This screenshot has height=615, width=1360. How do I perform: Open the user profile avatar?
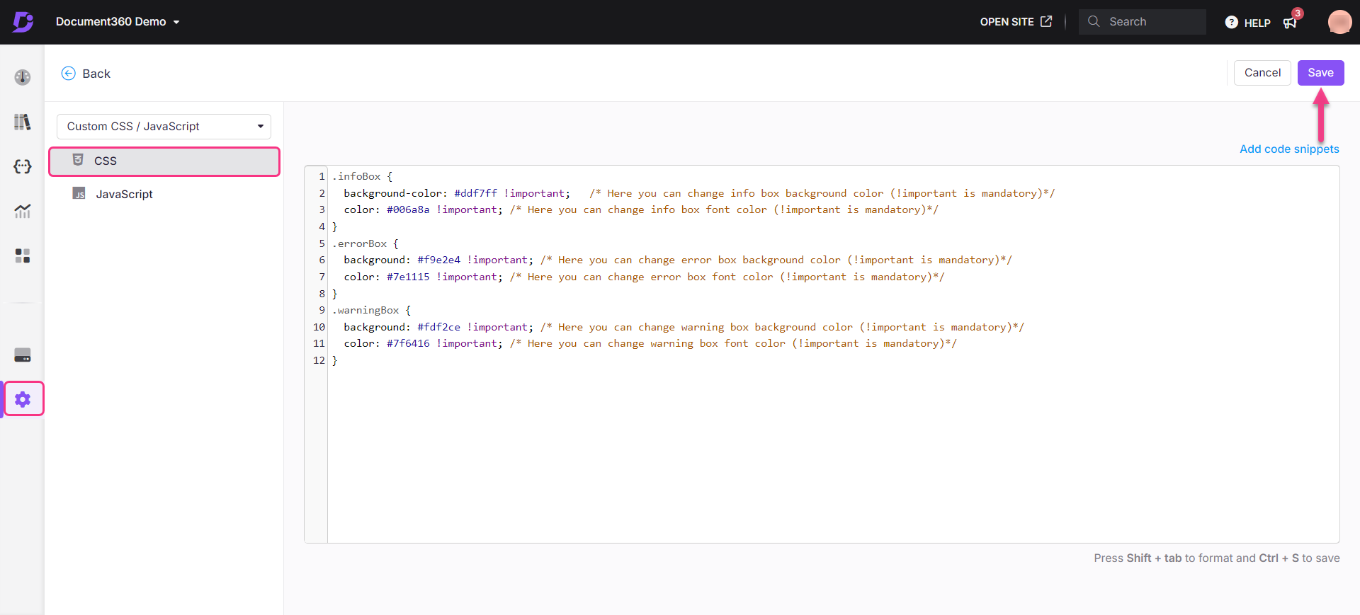point(1339,22)
